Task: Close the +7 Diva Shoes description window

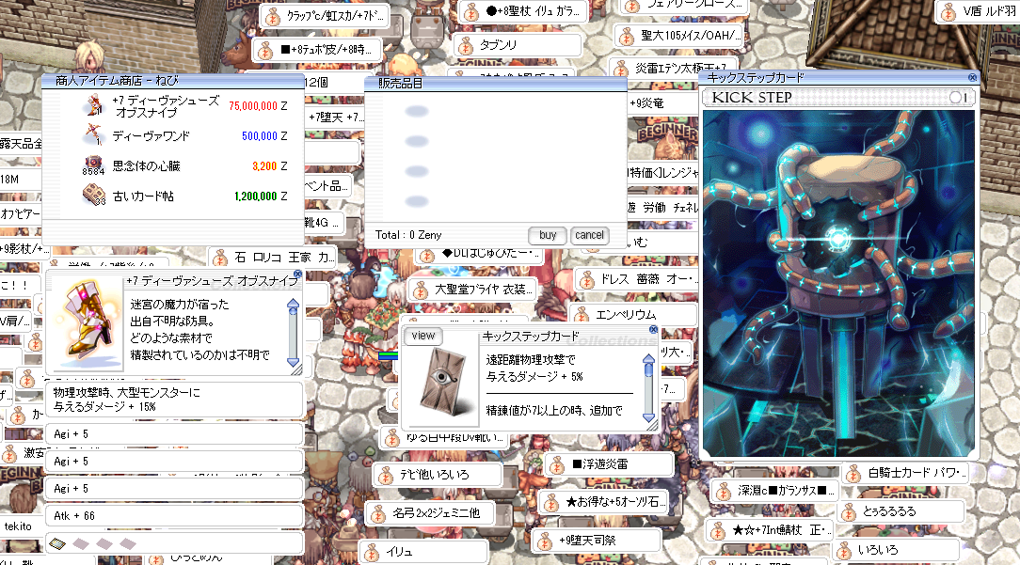Action: (x=297, y=275)
